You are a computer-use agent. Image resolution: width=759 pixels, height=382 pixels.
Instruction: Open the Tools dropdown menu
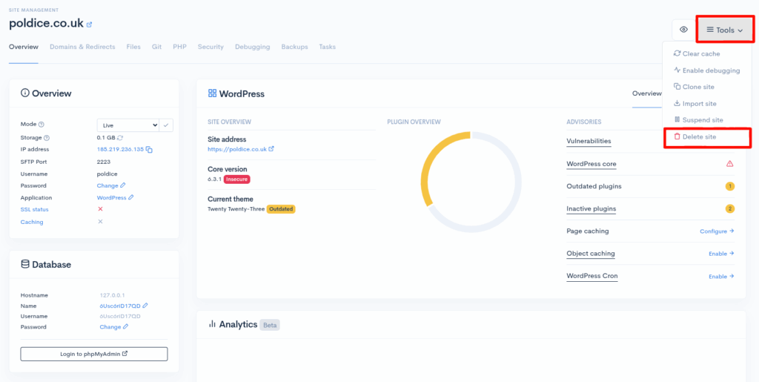click(x=724, y=30)
